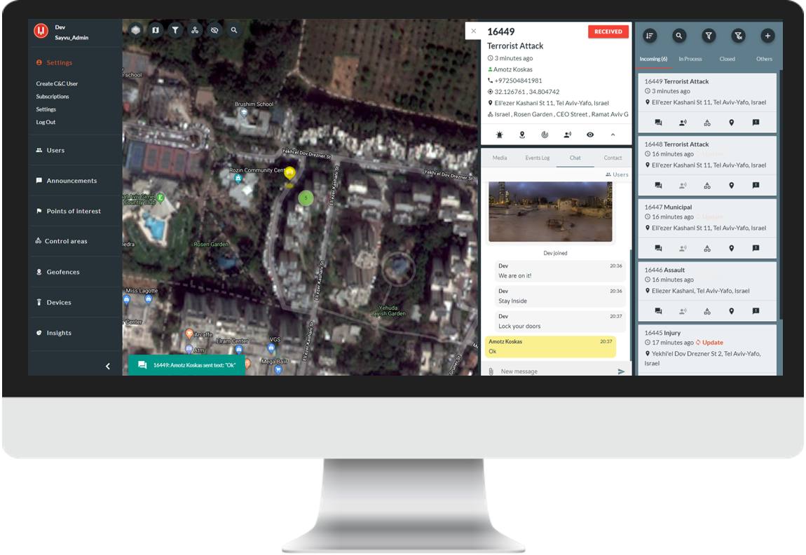
Task: Open the search tool on the map toolbar
Action: coord(234,30)
